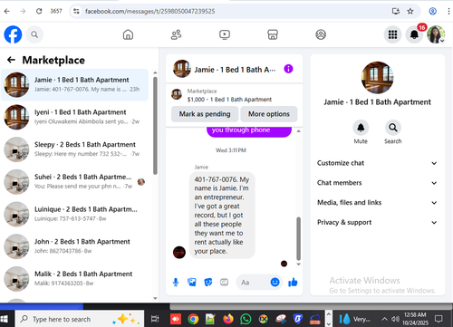Record a voice clip with microphone icon

click(176, 283)
